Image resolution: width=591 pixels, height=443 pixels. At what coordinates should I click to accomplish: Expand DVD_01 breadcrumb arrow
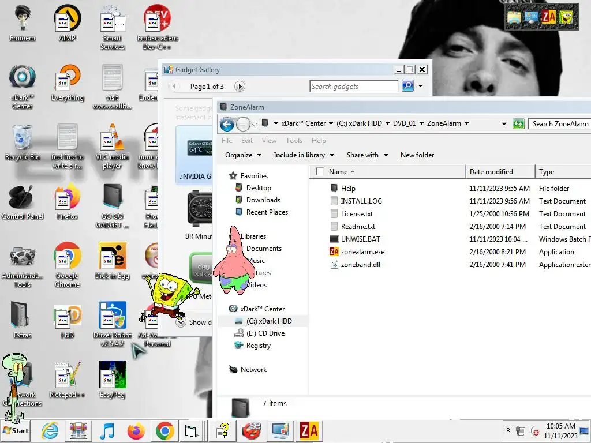(x=421, y=123)
